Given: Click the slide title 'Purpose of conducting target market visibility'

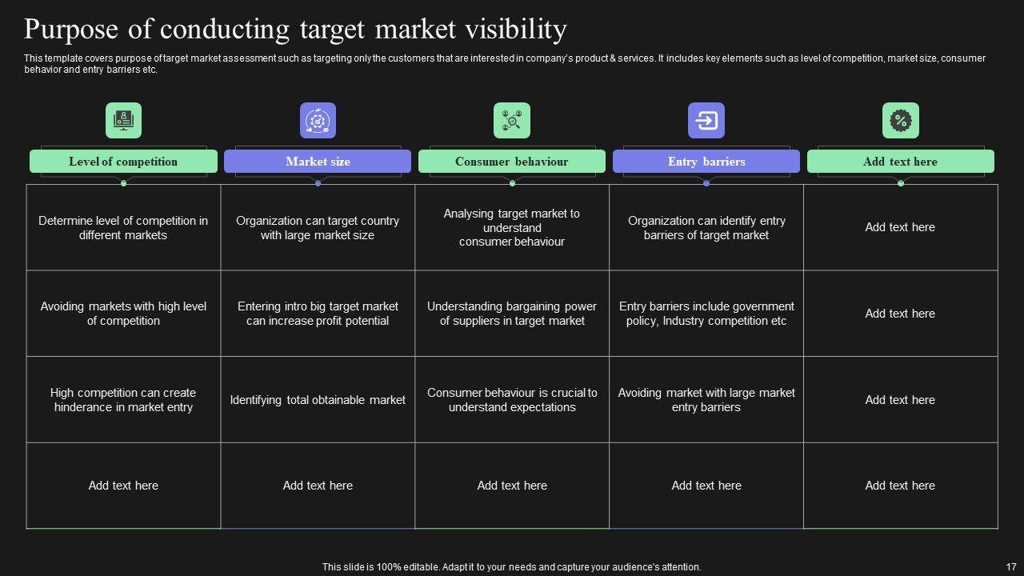Looking at the screenshot, I should click(x=295, y=30).
